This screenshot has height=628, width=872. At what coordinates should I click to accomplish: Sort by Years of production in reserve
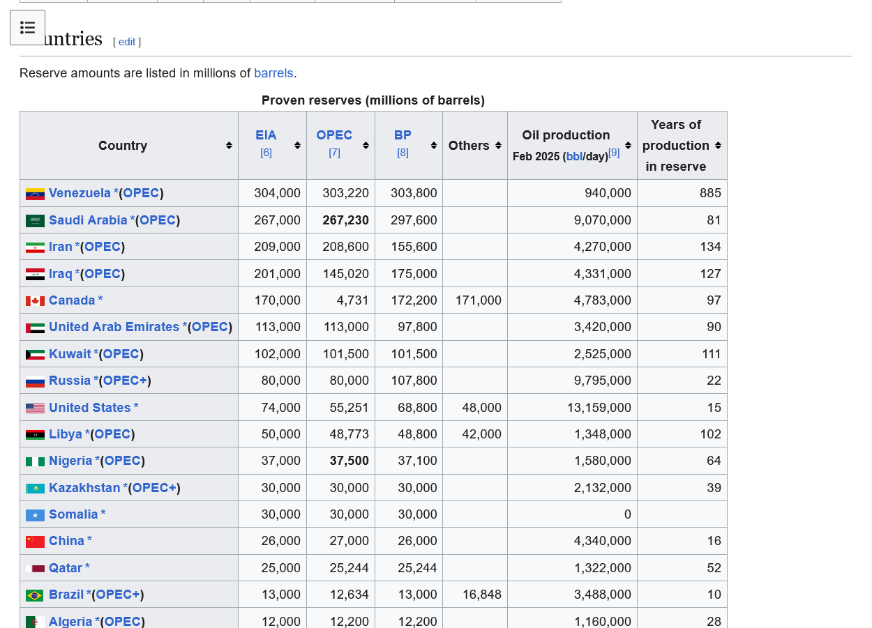(718, 146)
